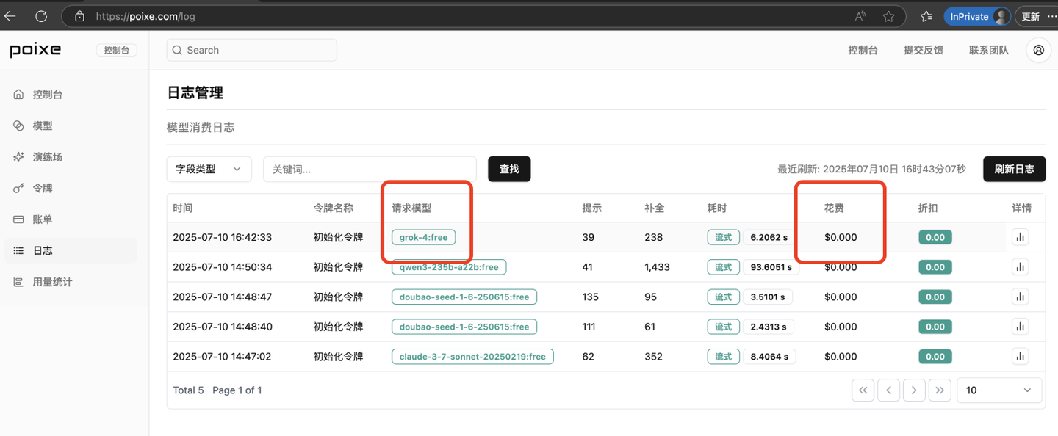Focus the 关键词 input field

[370, 169]
